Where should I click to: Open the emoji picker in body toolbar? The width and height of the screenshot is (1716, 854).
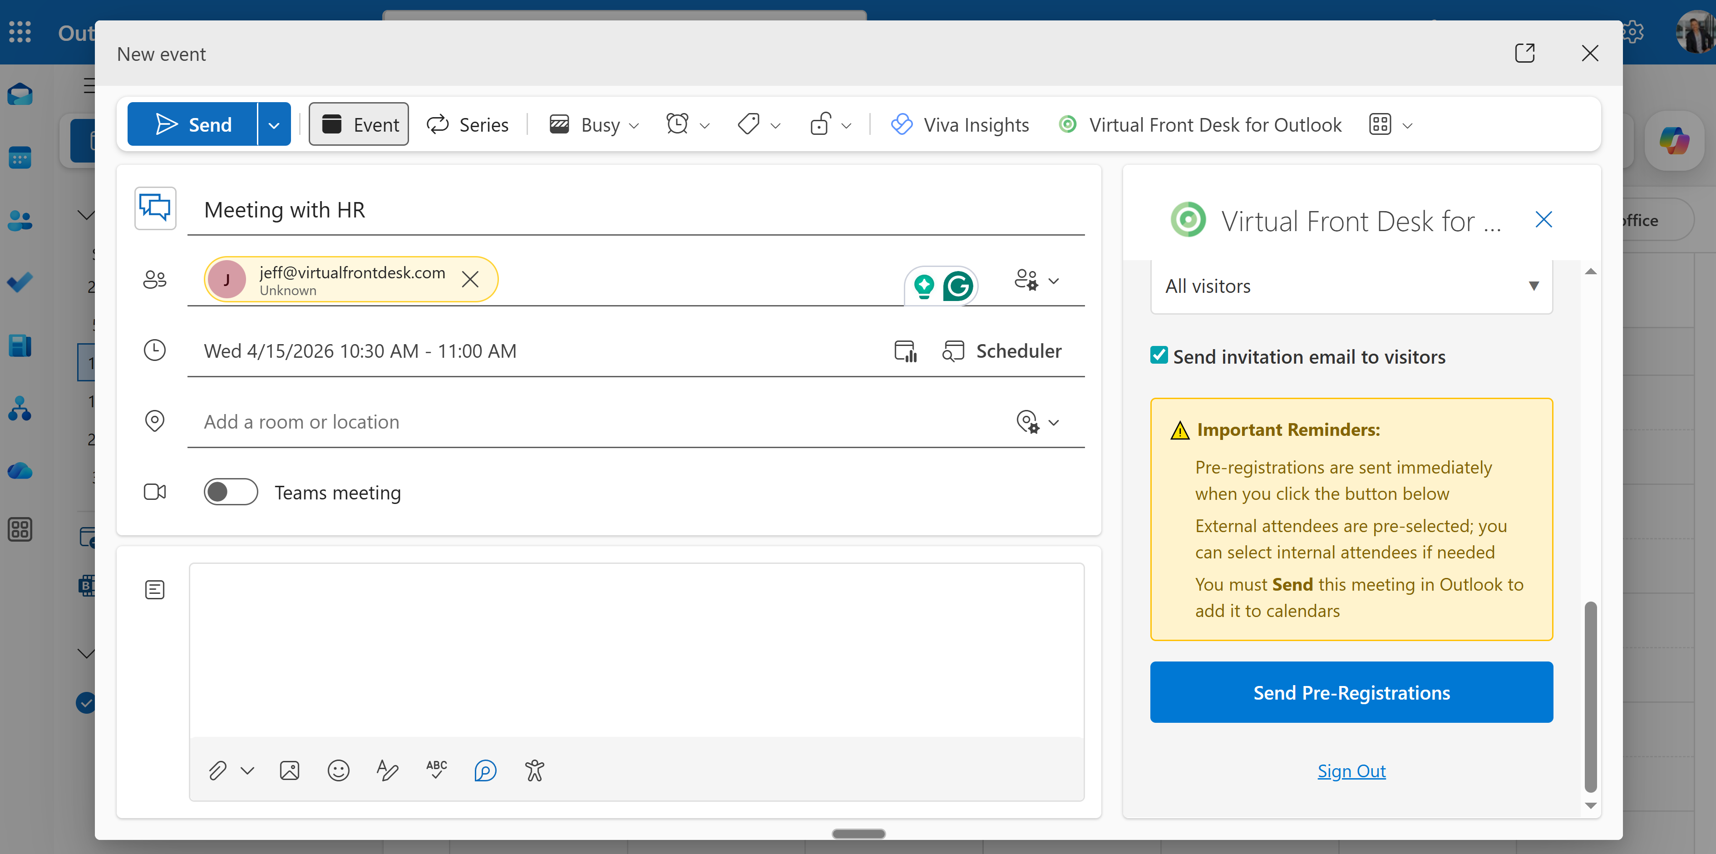338,771
